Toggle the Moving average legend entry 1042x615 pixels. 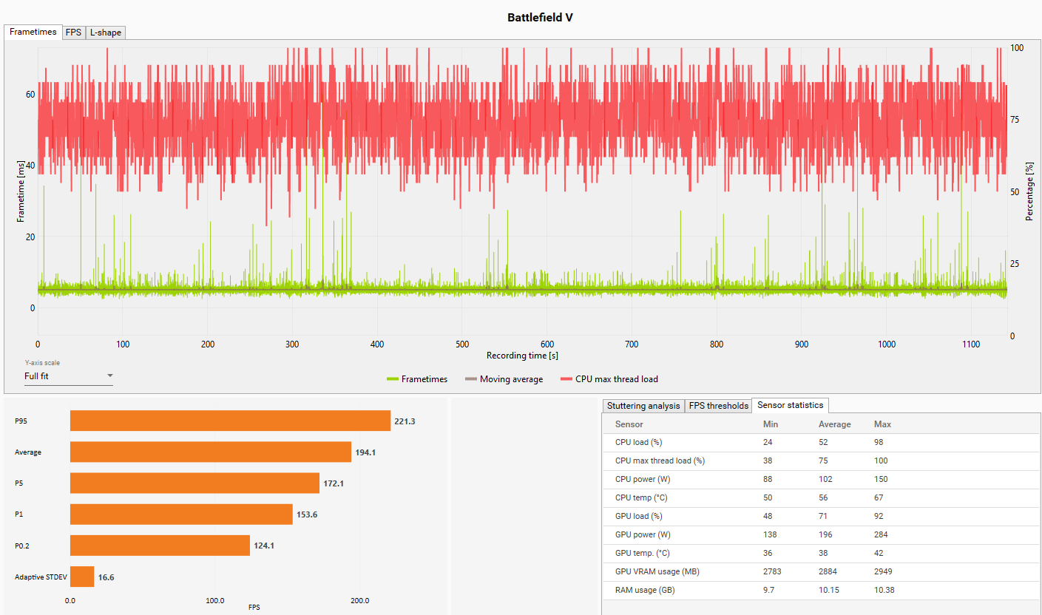504,379
